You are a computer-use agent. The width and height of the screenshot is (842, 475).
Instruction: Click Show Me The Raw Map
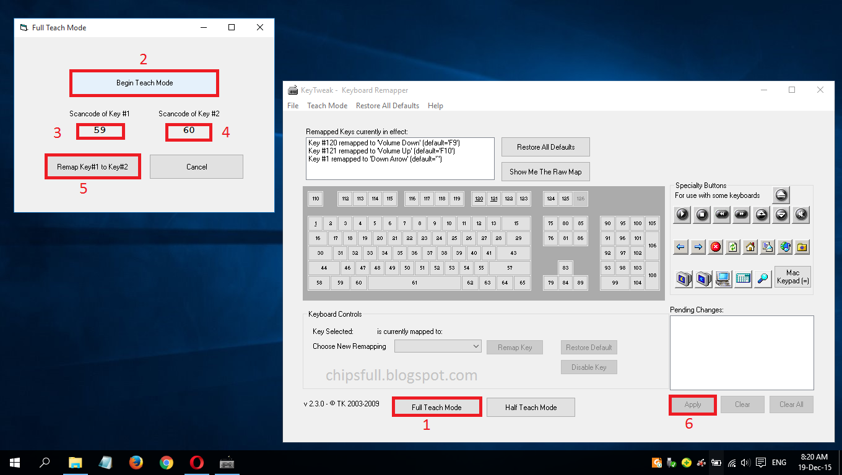(545, 172)
